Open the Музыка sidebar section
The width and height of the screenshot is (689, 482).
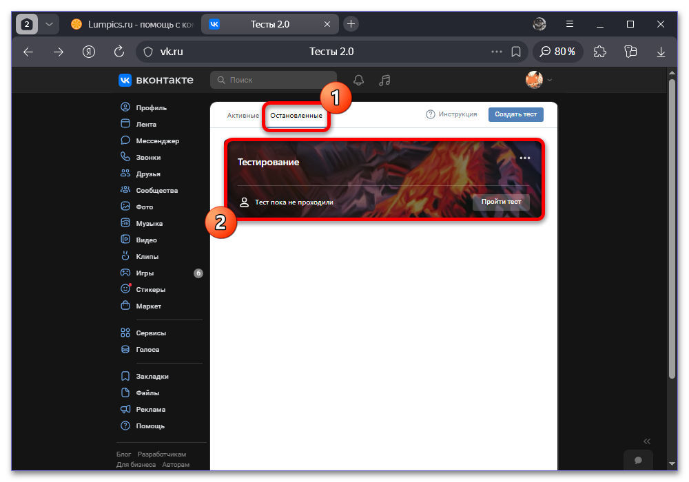pos(141,223)
